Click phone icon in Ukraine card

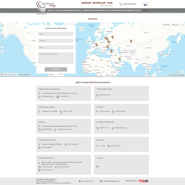(x=40, y=129)
